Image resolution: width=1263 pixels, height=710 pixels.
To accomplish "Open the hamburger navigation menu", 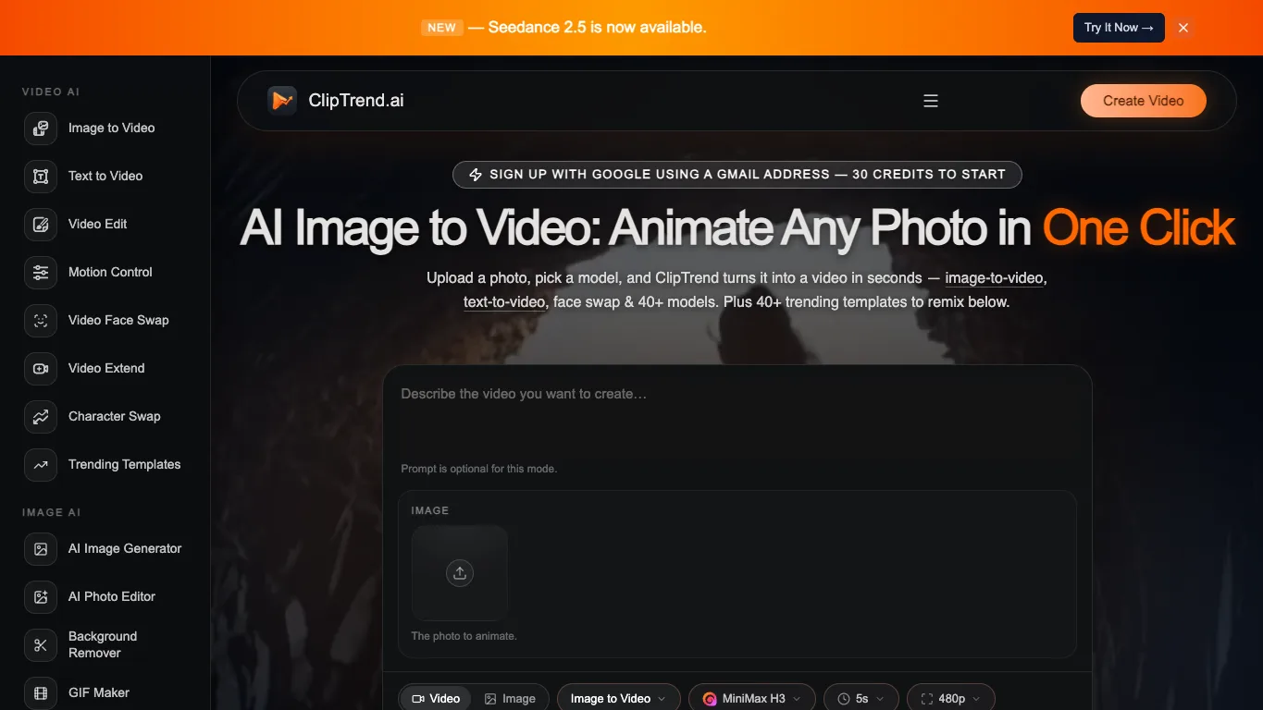I will point(931,101).
